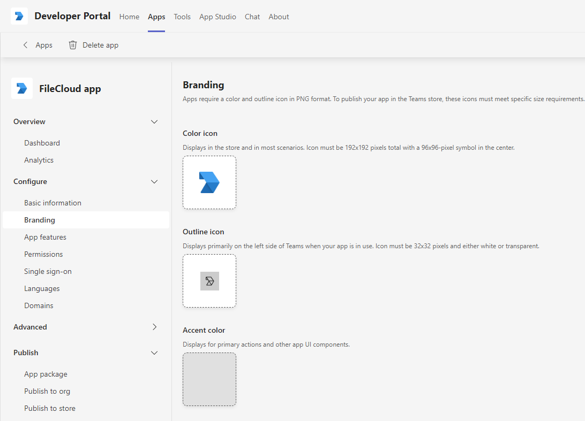
Task: Expand the Advanced section chevron
Action: 154,327
